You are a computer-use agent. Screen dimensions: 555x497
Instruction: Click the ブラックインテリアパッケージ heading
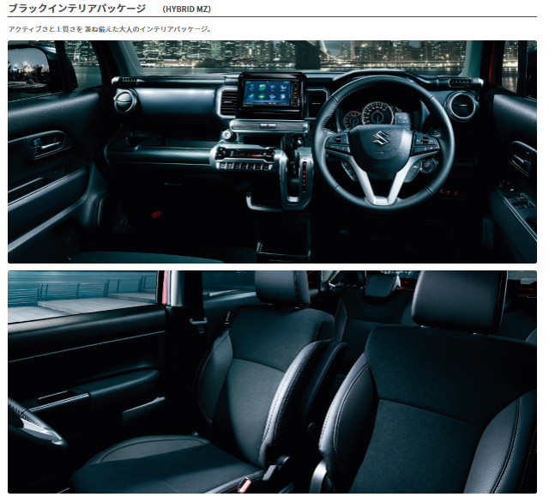pyautogui.click(x=77, y=8)
